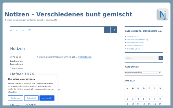Select current page 1 in pagination
Screen dimensions: 173x108
tap(11, 30)
